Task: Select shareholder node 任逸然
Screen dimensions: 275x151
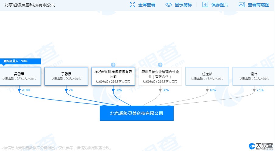Action: (207, 76)
